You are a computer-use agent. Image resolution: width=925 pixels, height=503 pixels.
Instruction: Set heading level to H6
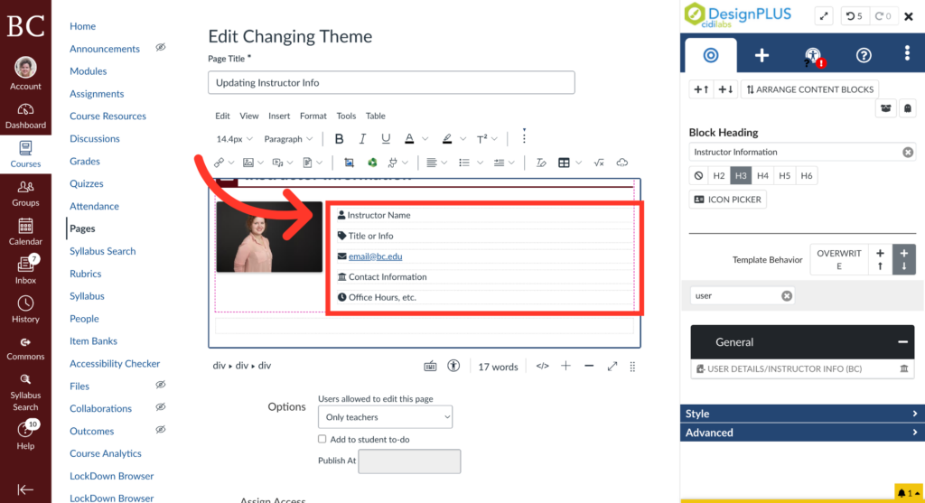807,176
